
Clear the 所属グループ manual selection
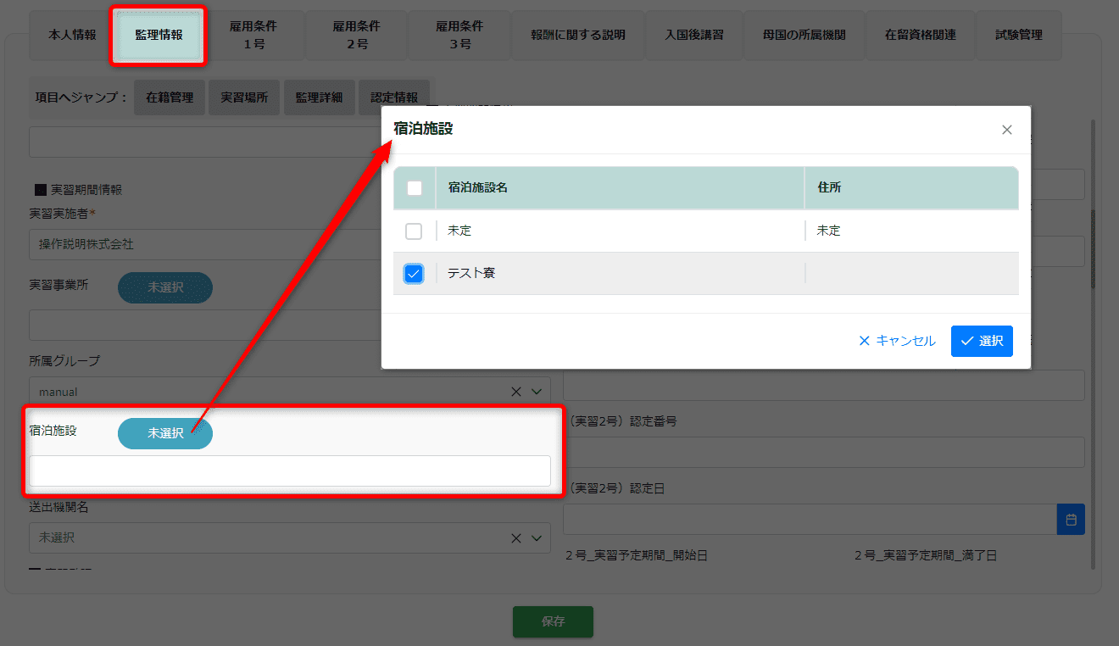click(x=516, y=392)
